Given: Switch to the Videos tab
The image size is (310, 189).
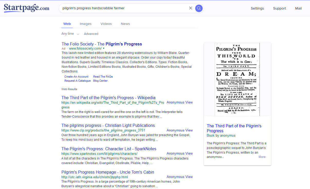Looking at the screenshot, I should pos(106,24).
